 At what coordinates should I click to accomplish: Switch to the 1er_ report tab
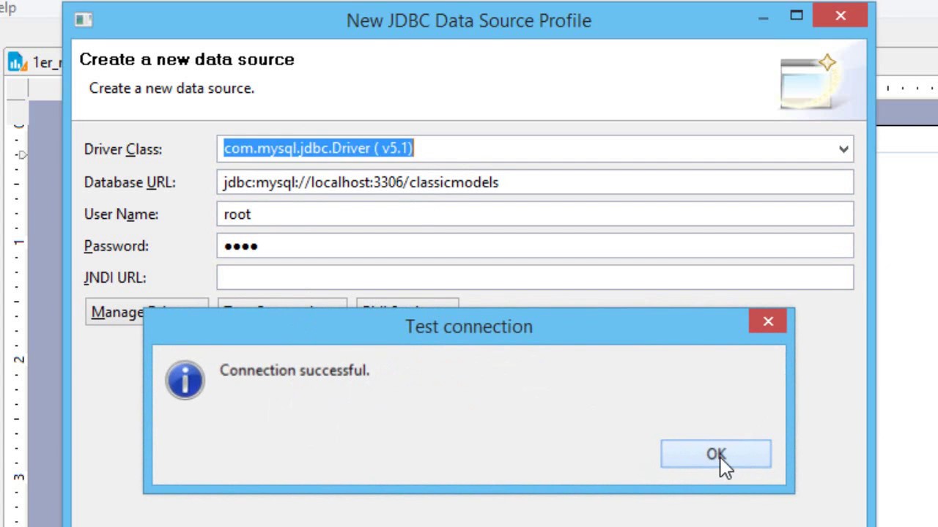pos(43,62)
